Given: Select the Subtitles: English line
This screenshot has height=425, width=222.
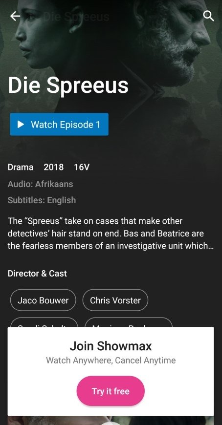Looking at the screenshot, I should 42,200.
